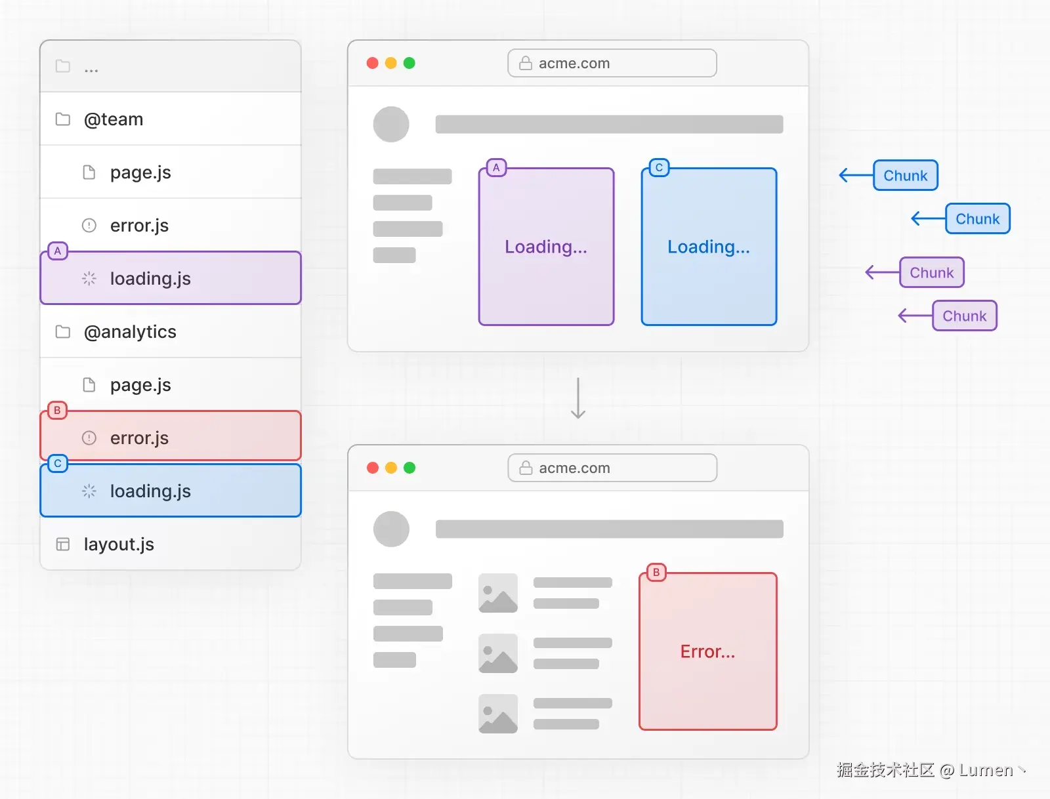1050x799 pixels.
Task: Click the second blue Chunk tag
Action: (x=978, y=218)
